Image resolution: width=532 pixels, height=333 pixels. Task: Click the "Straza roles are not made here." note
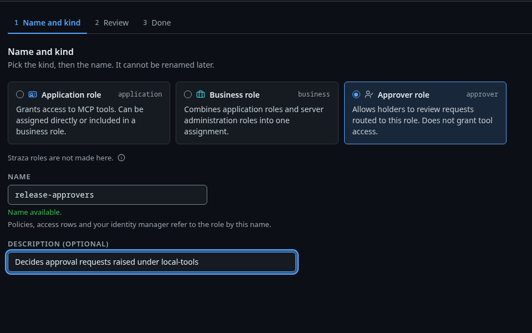(60, 158)
